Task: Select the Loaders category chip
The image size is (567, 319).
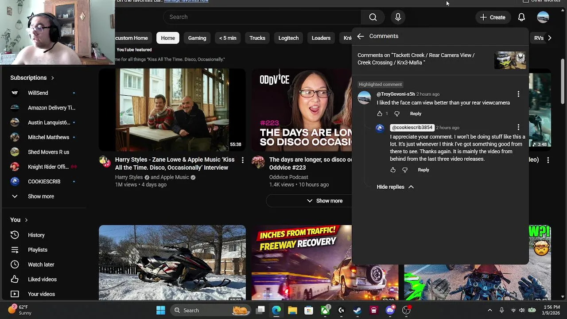Action: [321, 38]
